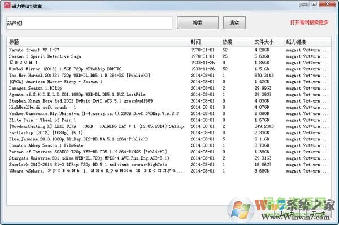The image size is (339, 225).
Task: Maximize the 磁力狗BT搜索 window
Action: [314, 4]
